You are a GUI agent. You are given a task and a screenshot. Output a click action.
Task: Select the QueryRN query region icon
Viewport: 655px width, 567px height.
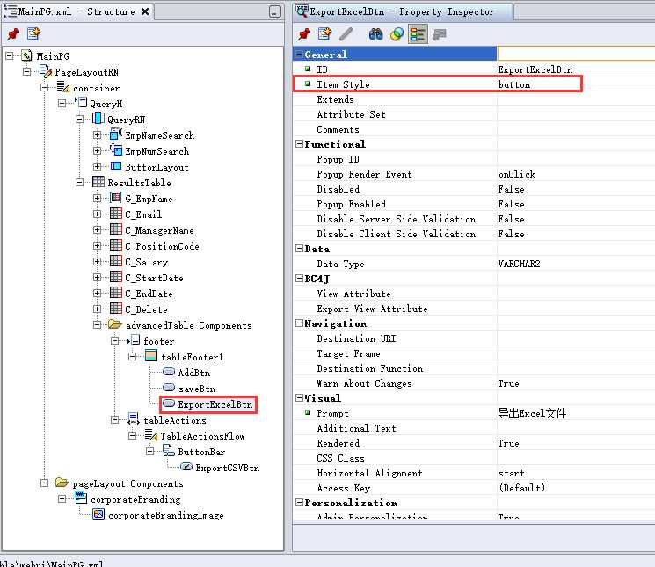pyautogui.click(x=98, y=119)
